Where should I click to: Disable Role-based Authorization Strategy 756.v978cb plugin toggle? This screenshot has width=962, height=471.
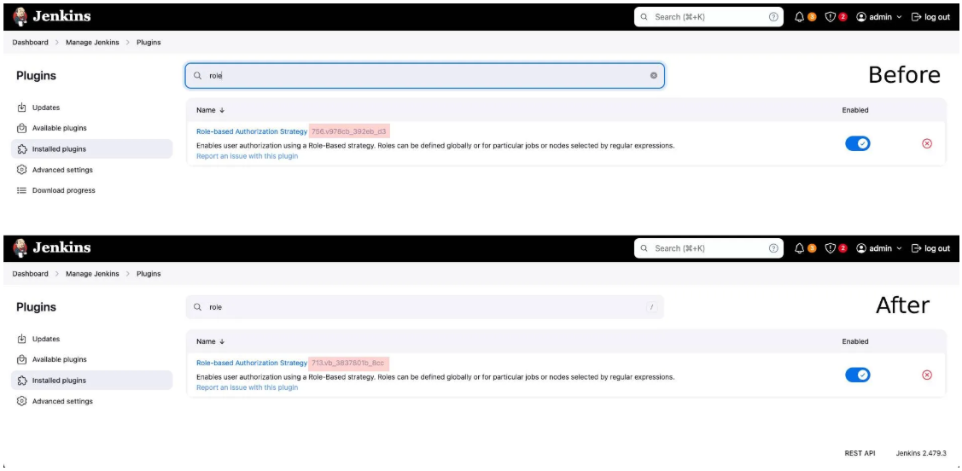click(x=858, y=143)
